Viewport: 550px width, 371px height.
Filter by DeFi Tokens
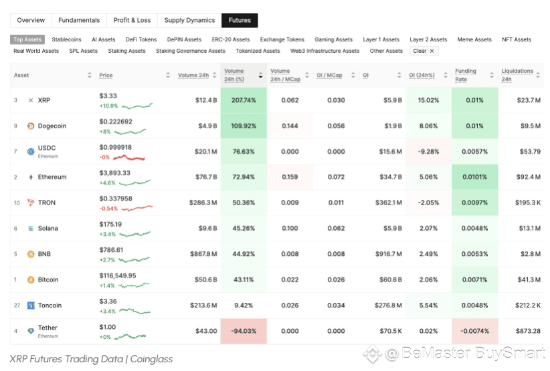(141, 39)
